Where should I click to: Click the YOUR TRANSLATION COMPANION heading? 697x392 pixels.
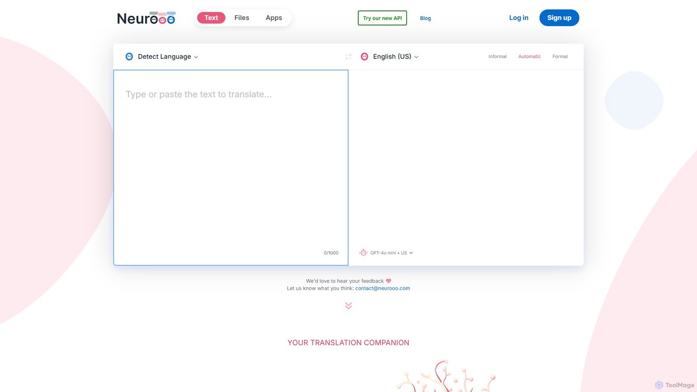pyautogui.click(x=348, y=342)
